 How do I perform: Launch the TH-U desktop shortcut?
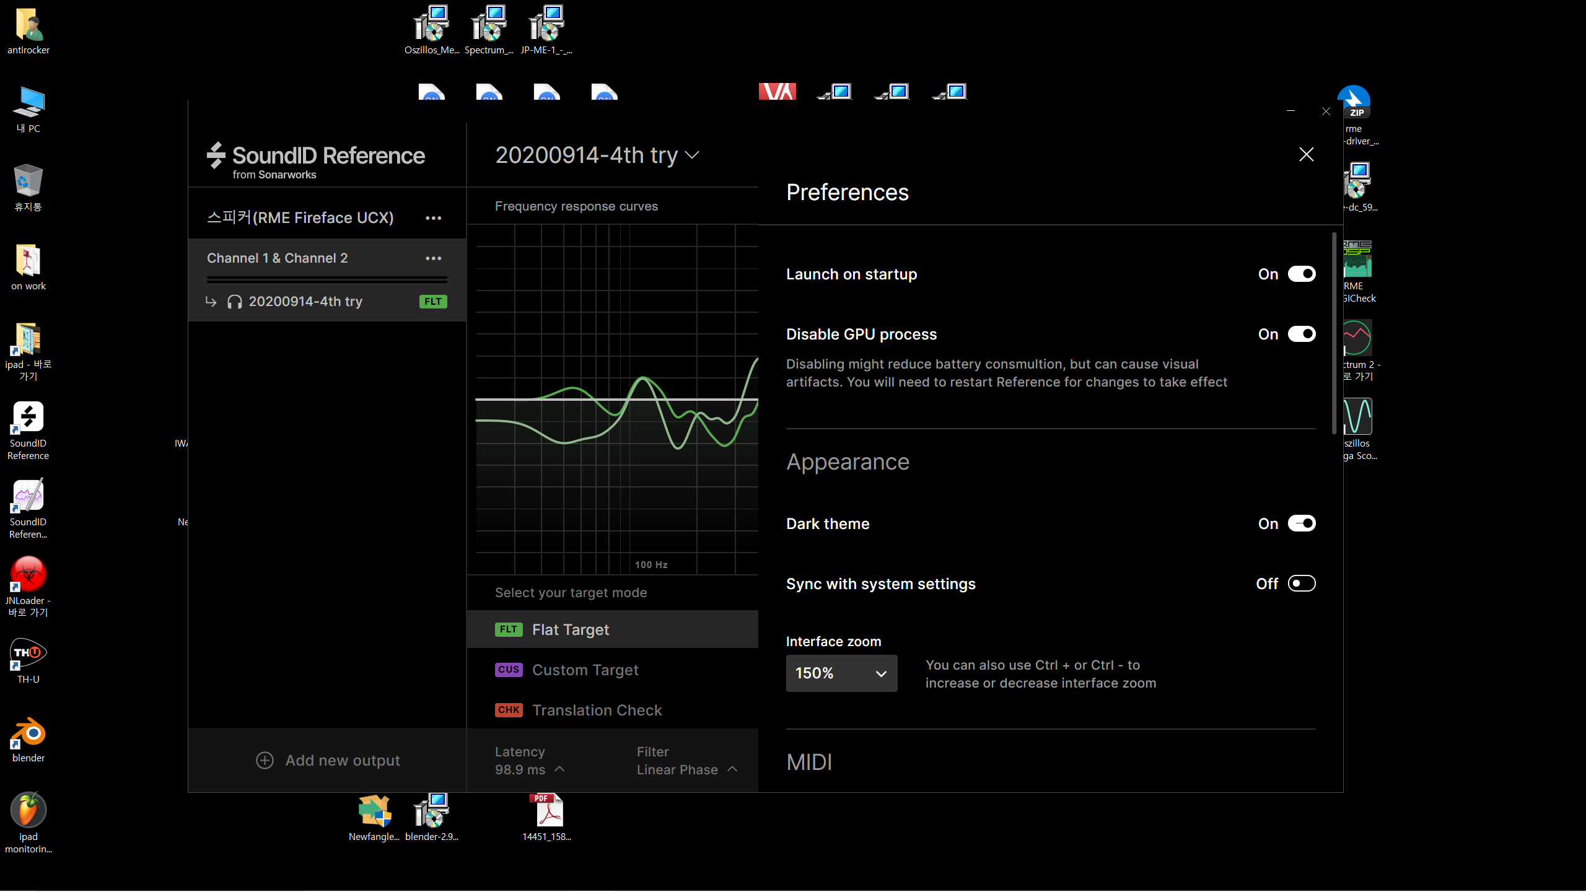point(28,660)
